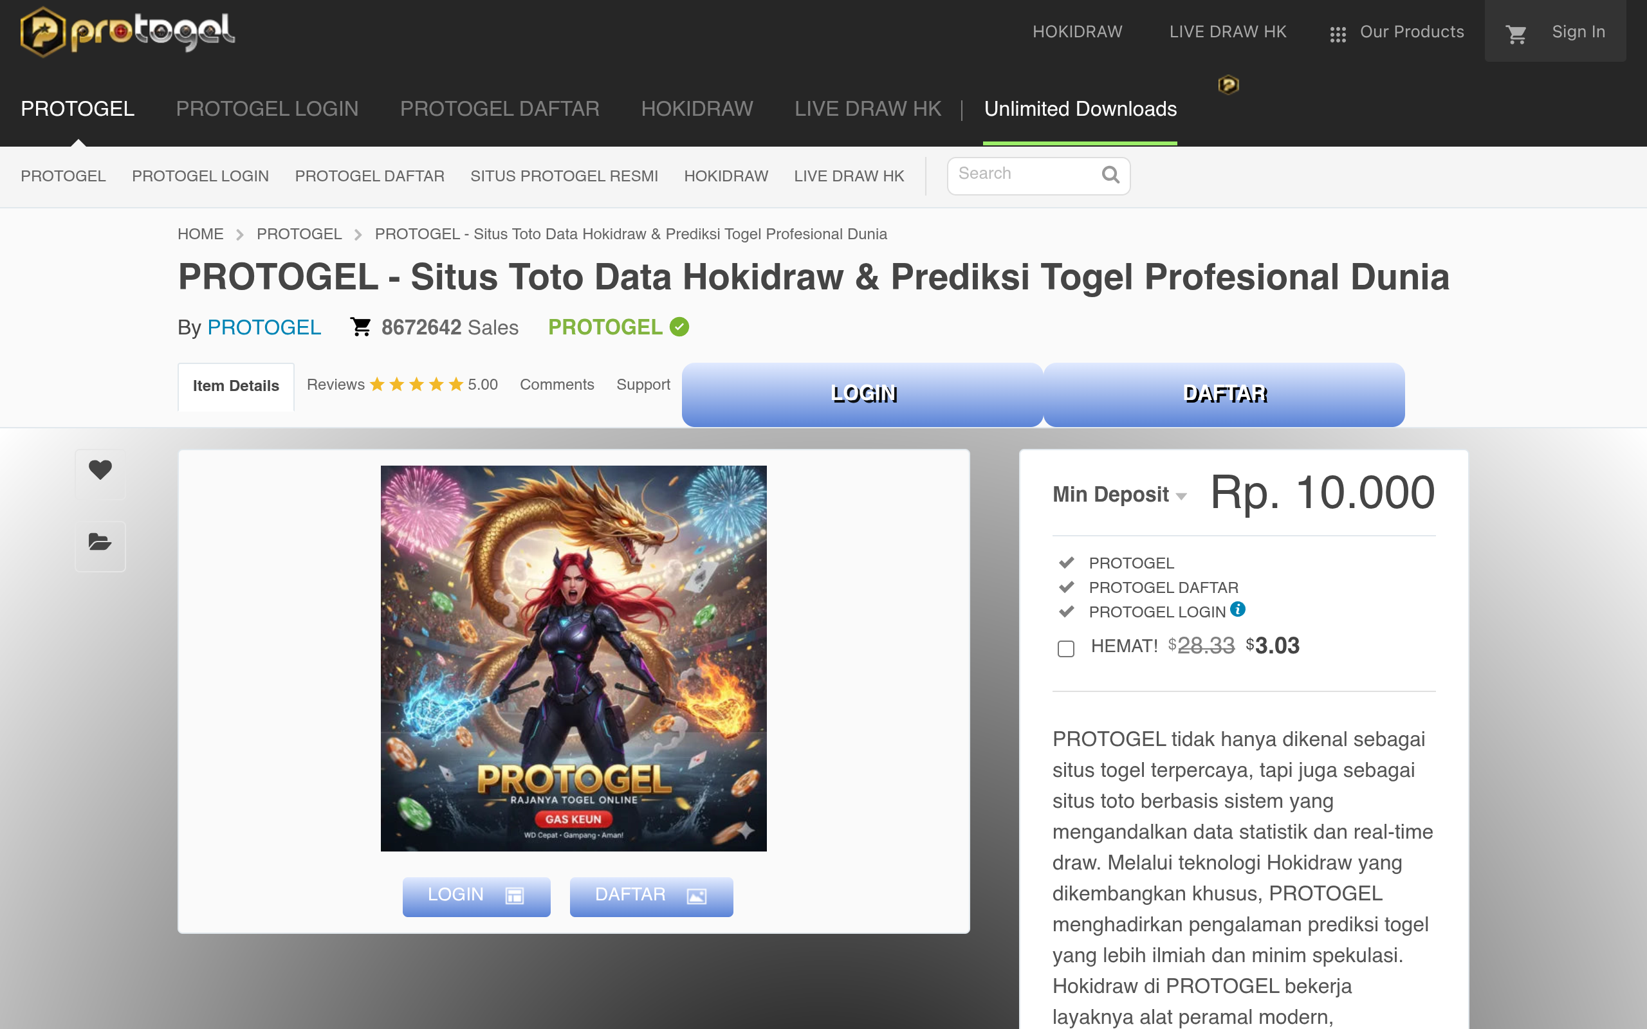Select PROTOGEL LOGIN in the light sub-navigation
Viewport: 1647px width, 1029px height.
200,176
